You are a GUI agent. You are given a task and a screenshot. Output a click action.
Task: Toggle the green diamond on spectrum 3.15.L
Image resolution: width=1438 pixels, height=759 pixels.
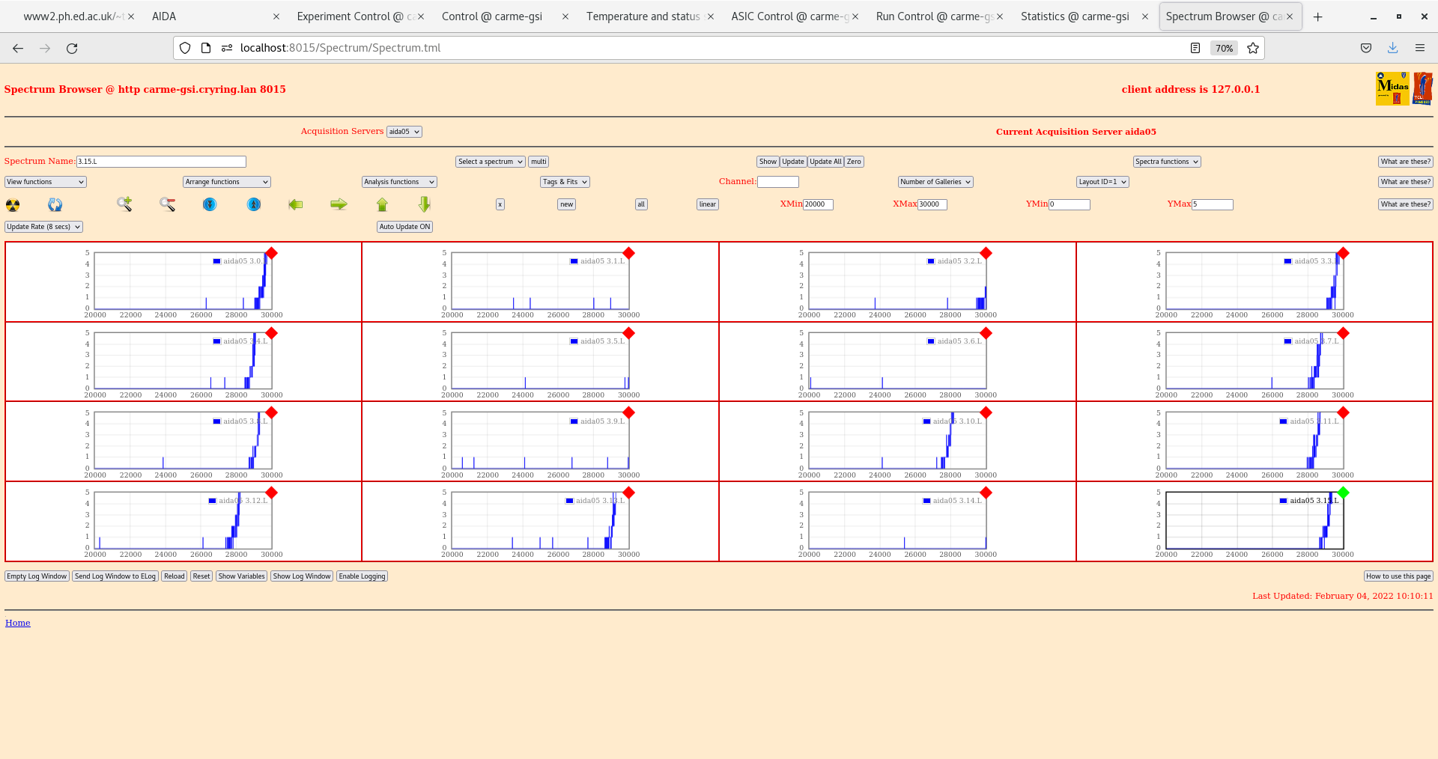point(1343,493)
